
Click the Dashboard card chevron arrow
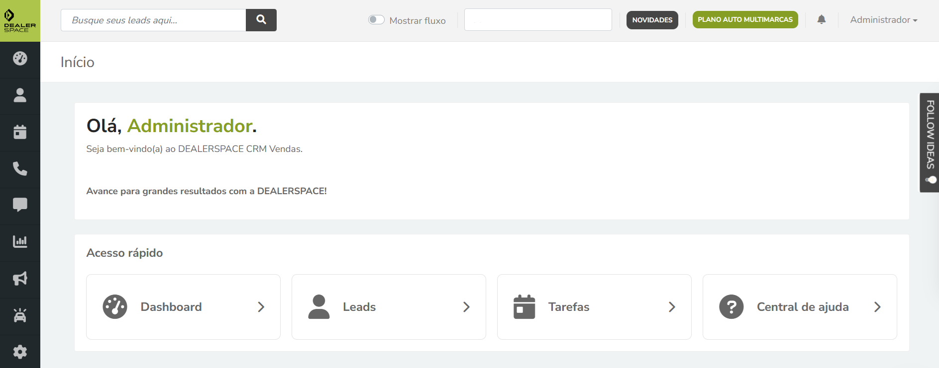[x=261, y=307]
